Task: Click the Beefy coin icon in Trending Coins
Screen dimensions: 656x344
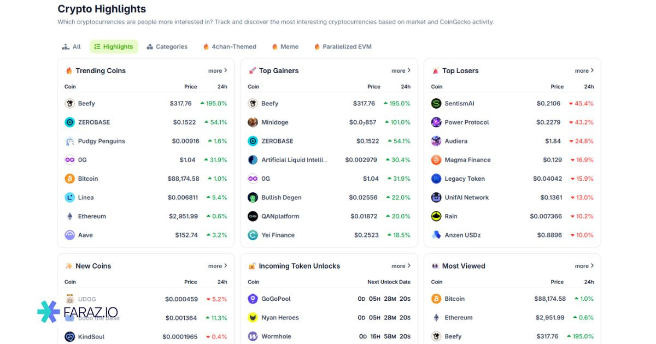Action: click(x=69, y=104)
